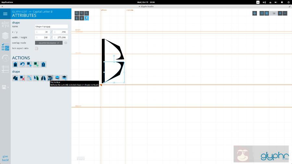The image size is (292, 164).
Task: Toggle the lock on the width value
Action: click(x=37, y=37)
